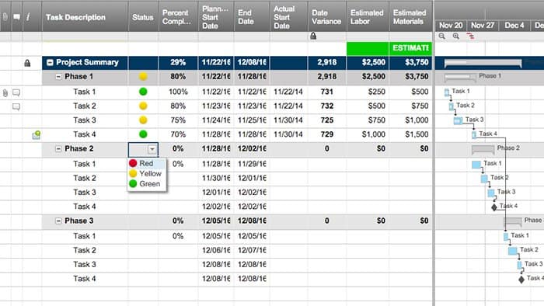Click the Estimated Labor column header

click(368, 17)
